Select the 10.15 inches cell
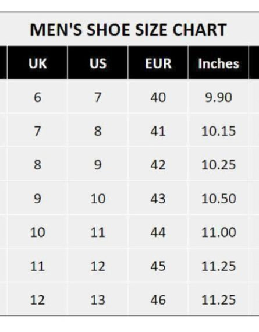The height and width of the screenshot is (332, 259). tap(218, 131)
